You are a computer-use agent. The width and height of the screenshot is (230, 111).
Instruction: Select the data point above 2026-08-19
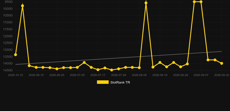pyautogui.click(x=160, y=62)
